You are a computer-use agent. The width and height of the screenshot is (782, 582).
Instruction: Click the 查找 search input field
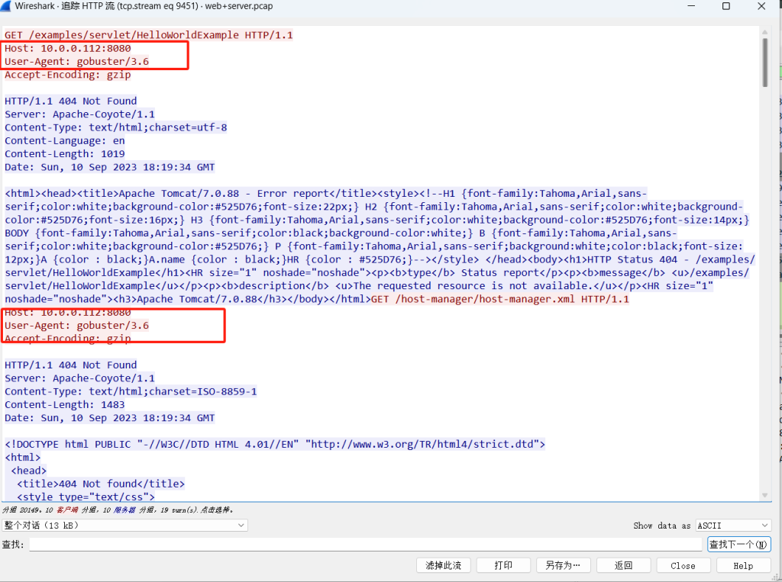(365, 544)
